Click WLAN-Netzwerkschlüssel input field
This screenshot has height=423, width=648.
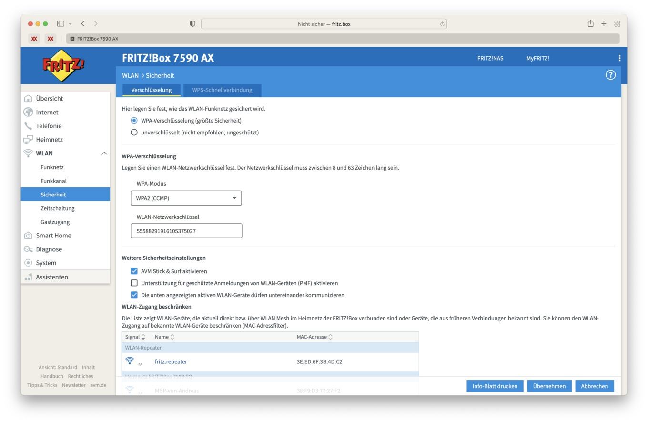[x=186, y=231]
